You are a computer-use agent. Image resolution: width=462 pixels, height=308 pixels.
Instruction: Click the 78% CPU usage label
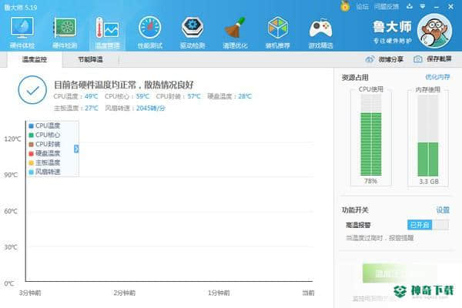click(370, 181)
